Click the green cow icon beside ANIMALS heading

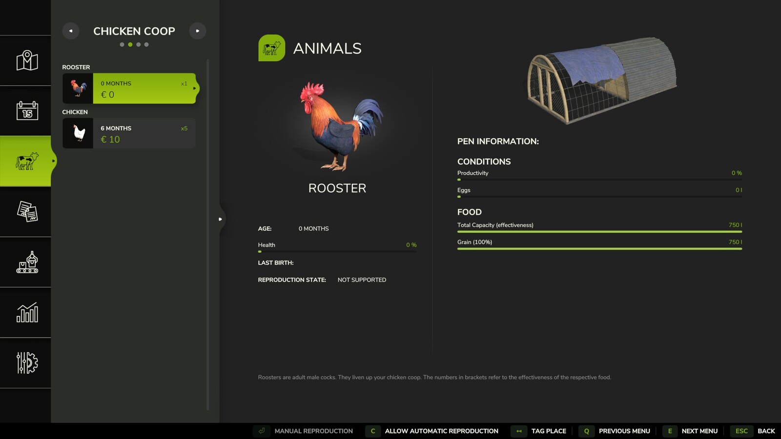click(x=271, y=48)
